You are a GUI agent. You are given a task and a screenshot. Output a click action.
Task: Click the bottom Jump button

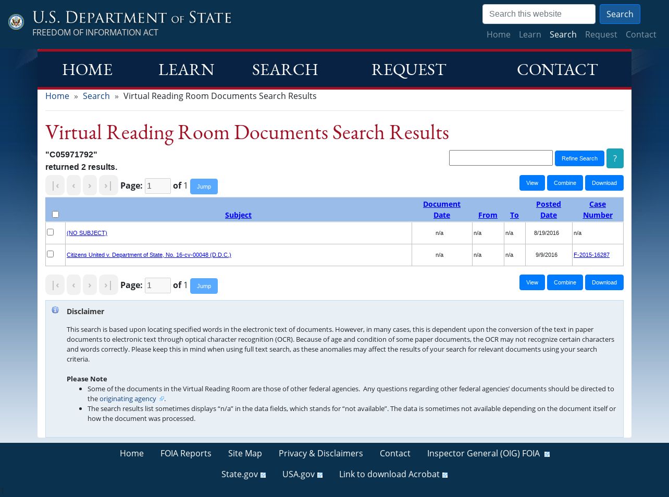click(204, 286)
